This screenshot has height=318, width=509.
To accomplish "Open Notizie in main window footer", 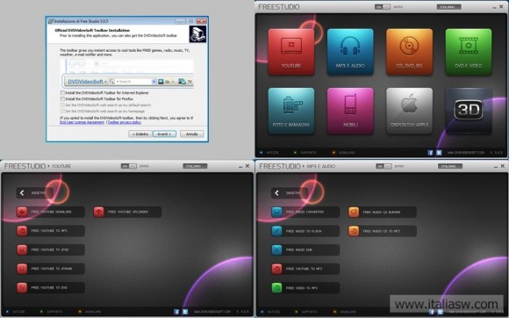I will click(x=269, y=152).
